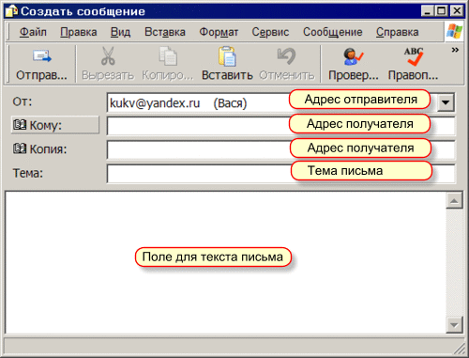Click into the Кому recipient field

[280, 126]
